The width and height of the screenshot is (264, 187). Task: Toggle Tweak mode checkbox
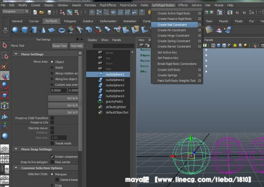tap(52, 143)
